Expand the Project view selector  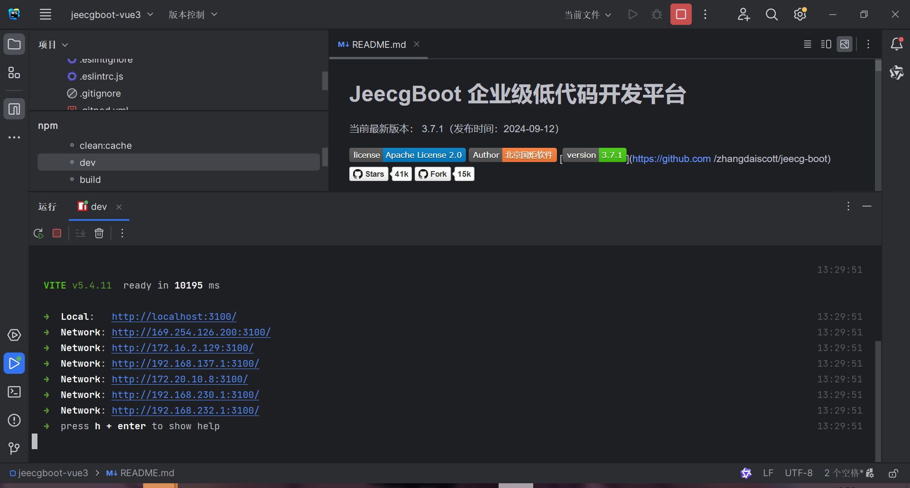point(53,45)
